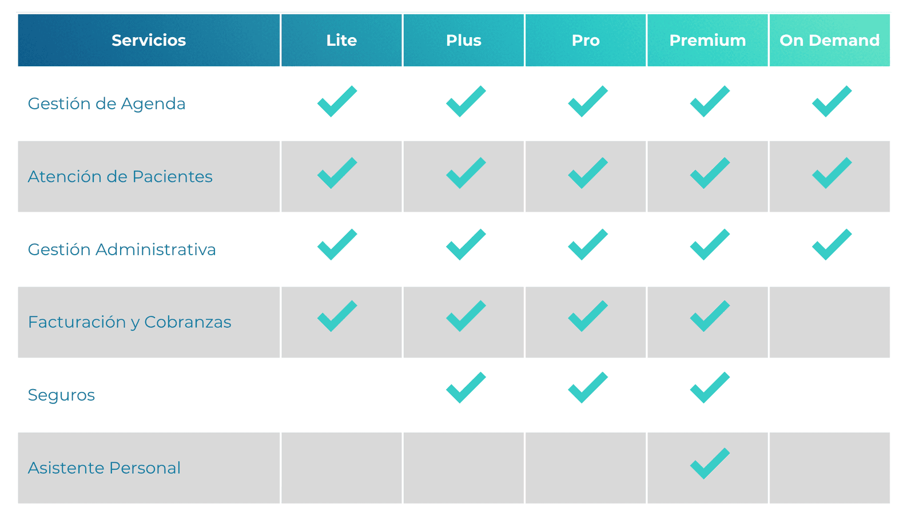Select the Lite plan column header
The width and height of the screenshot is (915, 515).
point(341,40)
